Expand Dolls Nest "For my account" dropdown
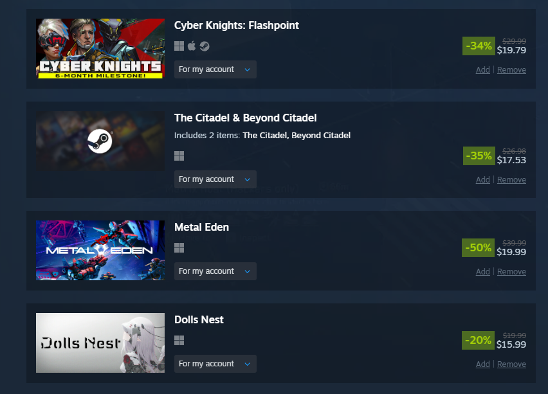 (x=215, y=364)
